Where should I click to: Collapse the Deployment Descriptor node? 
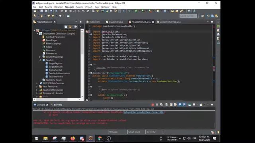(x=37, y=34)
